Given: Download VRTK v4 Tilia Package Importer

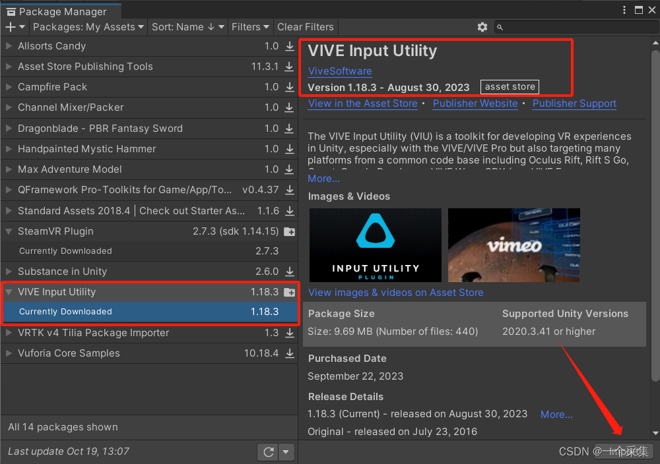Looking at the screenshot, I should pos(290,333).
